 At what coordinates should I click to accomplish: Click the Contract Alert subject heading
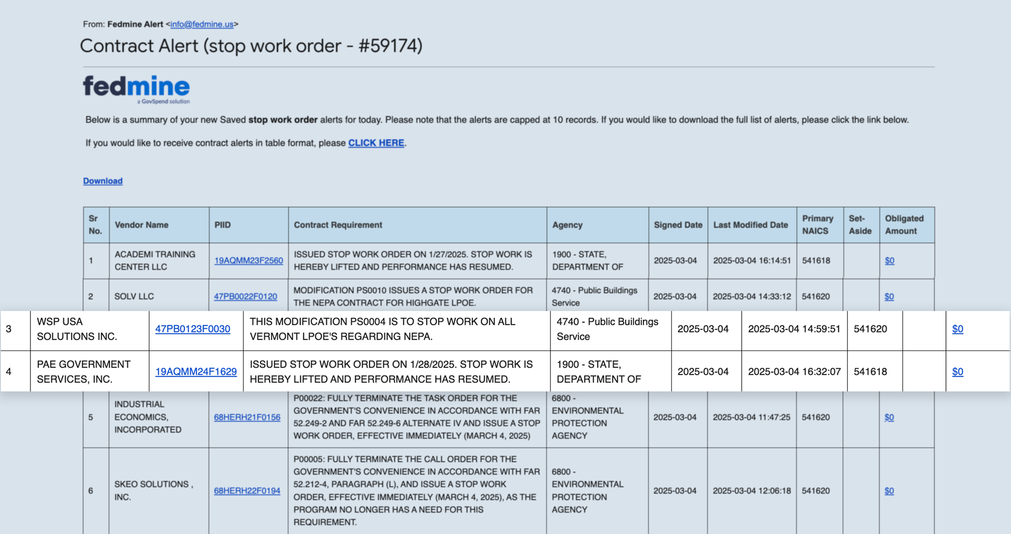[251, 46]
